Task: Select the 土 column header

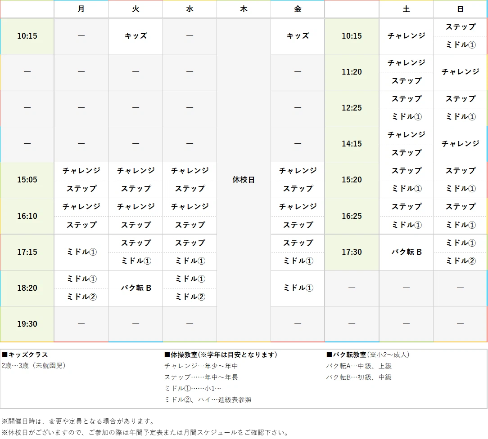Action: click(406, 9)
